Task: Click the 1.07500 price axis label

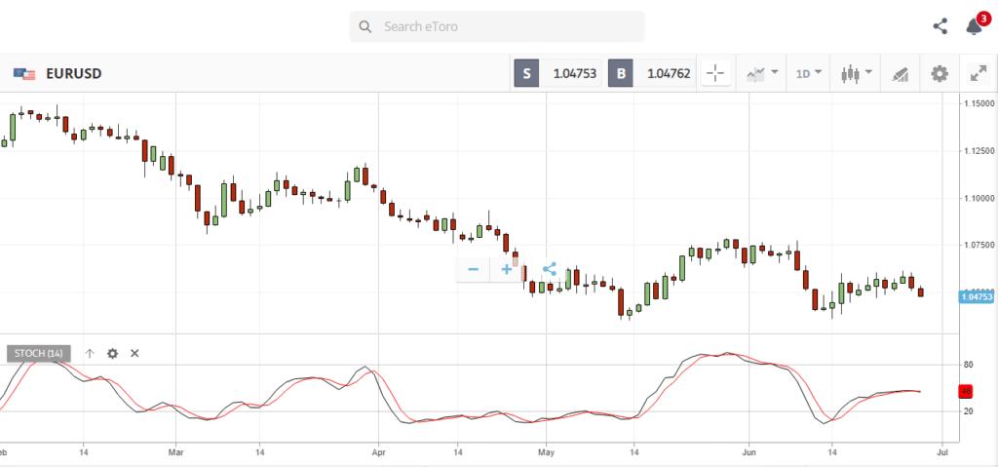Action: [x=979, y=246]
